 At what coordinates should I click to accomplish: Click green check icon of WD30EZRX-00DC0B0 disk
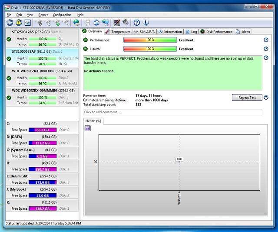9,78
